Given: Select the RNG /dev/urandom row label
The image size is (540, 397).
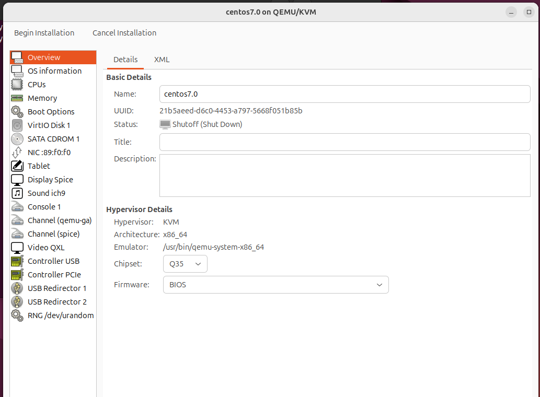Looking at the screenshot, I should point(61,316).
